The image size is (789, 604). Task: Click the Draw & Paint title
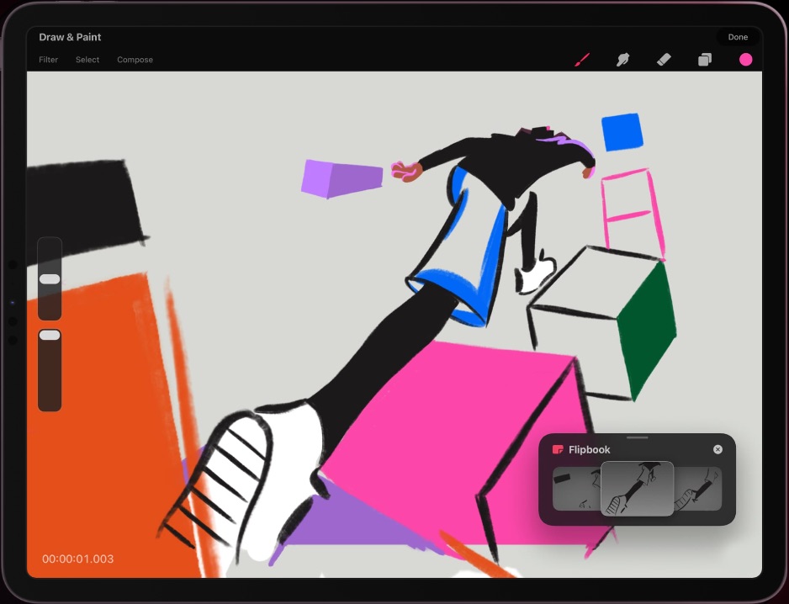pos(70,37)
